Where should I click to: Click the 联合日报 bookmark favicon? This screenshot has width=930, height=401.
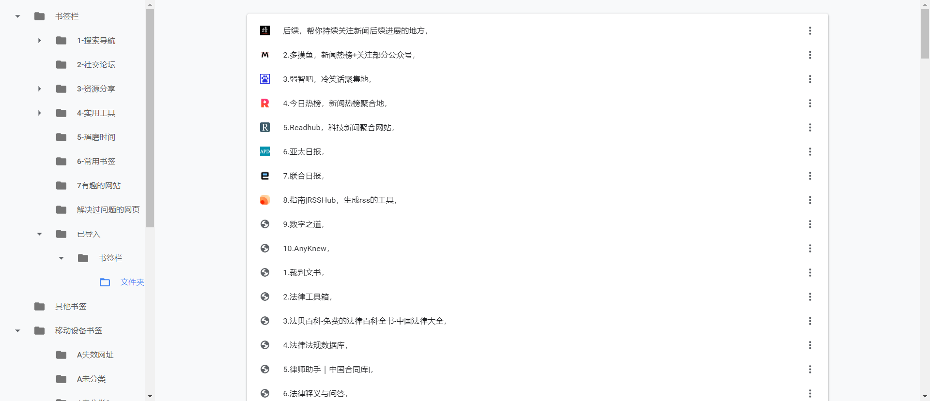pyautogui.click(x=265, y=176)
